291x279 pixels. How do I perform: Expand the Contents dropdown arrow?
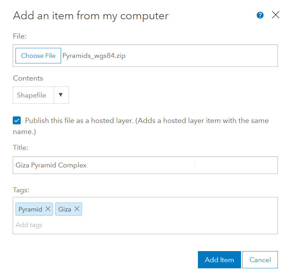[60, 95]
